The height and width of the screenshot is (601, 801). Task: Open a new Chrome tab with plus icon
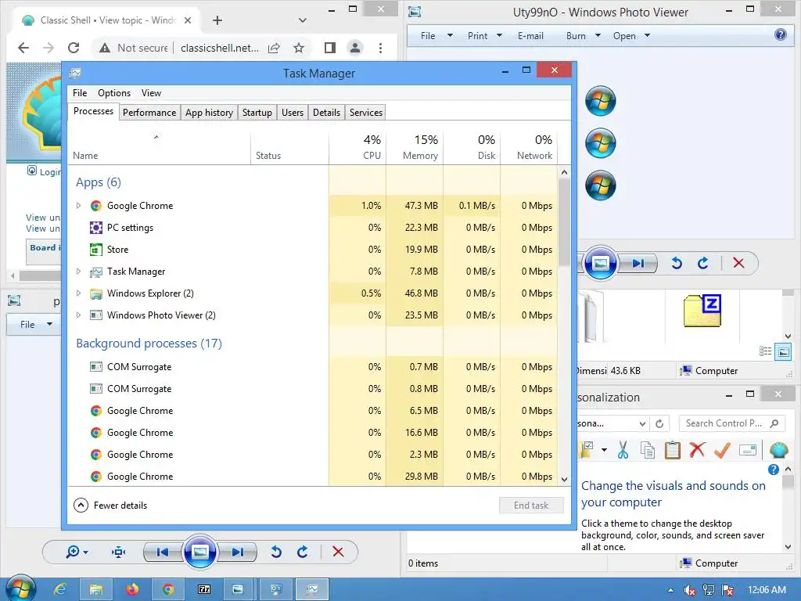[x=217, y=20]
